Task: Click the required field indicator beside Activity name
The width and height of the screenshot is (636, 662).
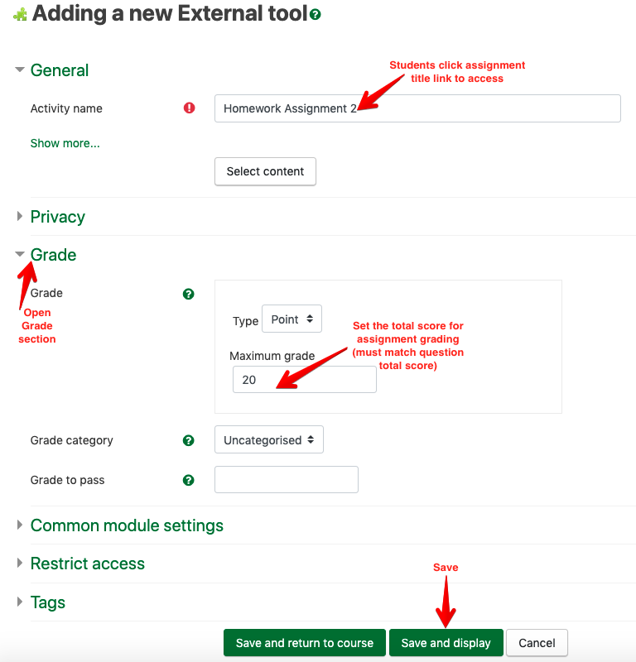Action: click(x=189, y=108)
